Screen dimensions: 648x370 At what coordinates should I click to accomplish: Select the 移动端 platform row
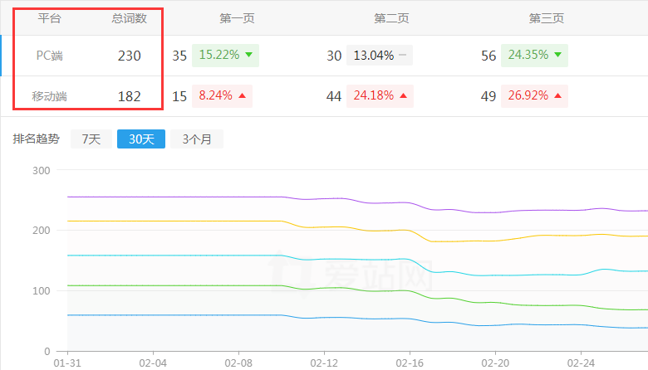point(50,96)
